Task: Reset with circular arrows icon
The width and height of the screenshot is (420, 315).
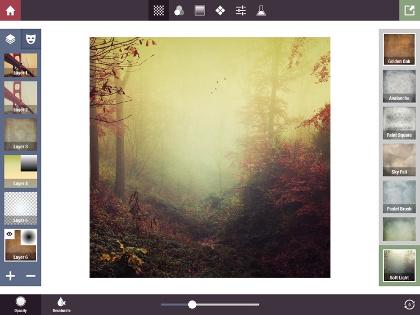Action: coord(409,304)
